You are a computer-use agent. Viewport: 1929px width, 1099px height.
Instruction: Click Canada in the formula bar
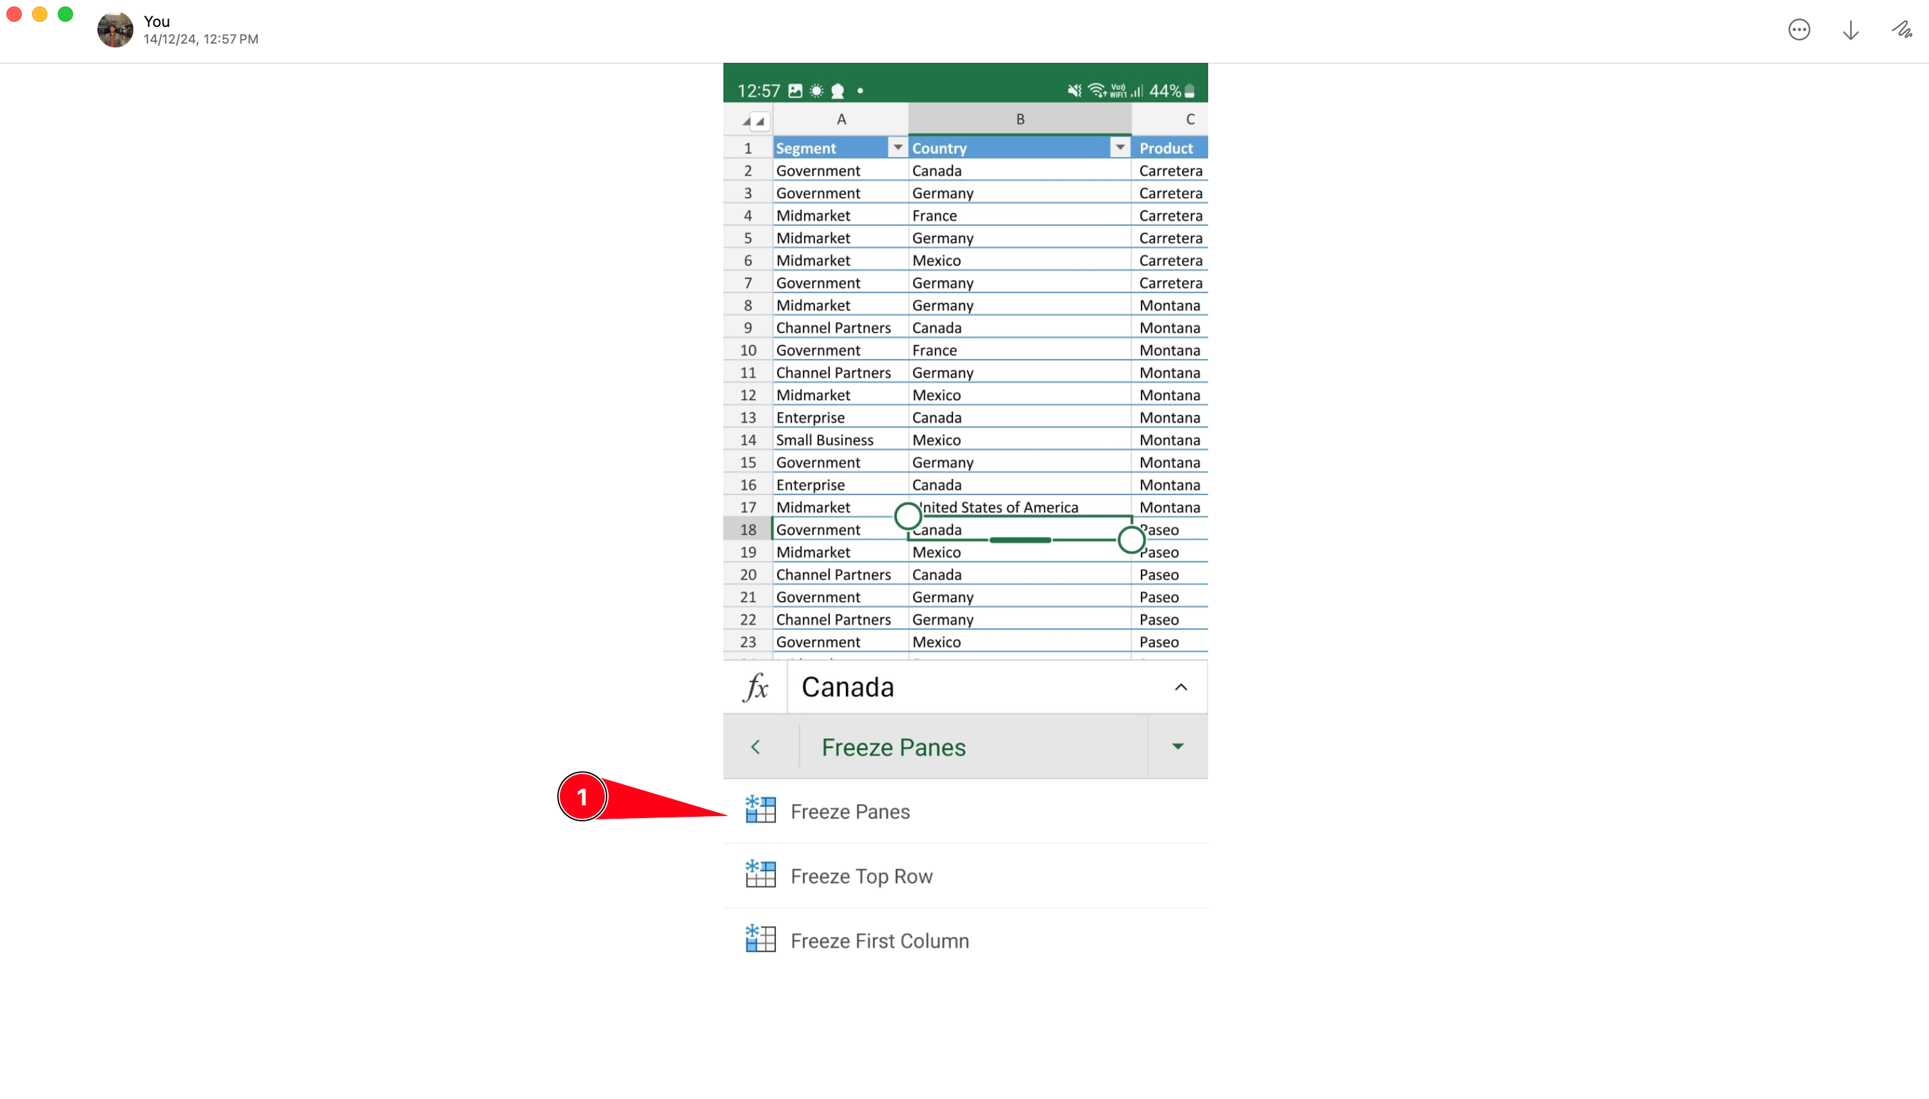[848, 687]
